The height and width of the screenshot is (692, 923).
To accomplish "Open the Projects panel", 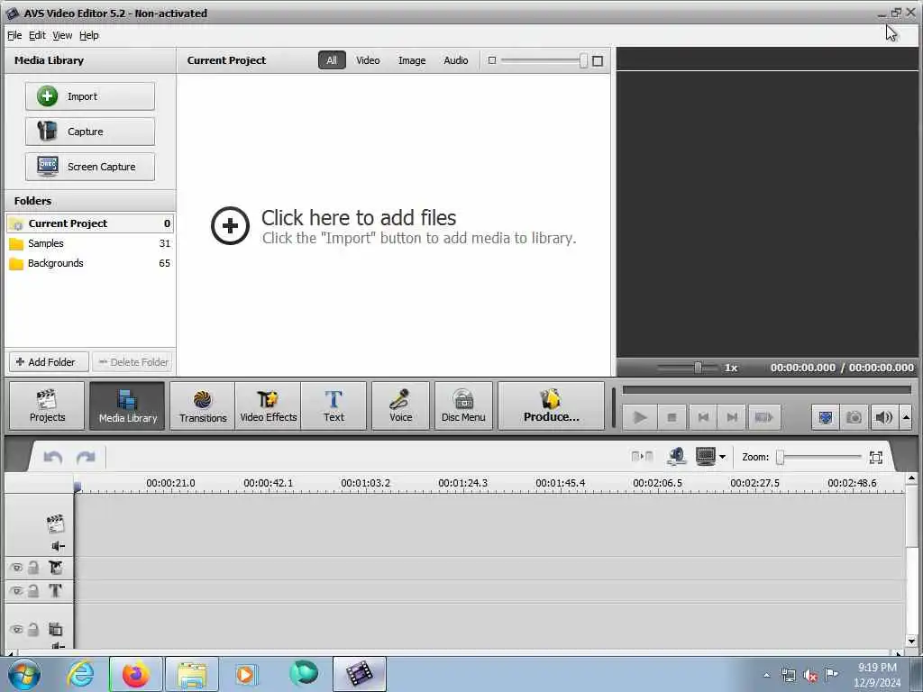I will click(47, 406).
